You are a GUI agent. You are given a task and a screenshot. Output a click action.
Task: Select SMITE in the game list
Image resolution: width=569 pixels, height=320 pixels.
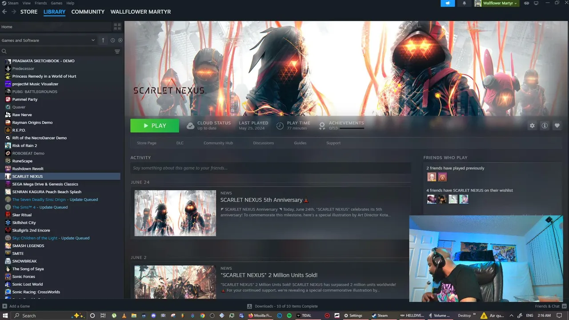click(x=18, y=253)
